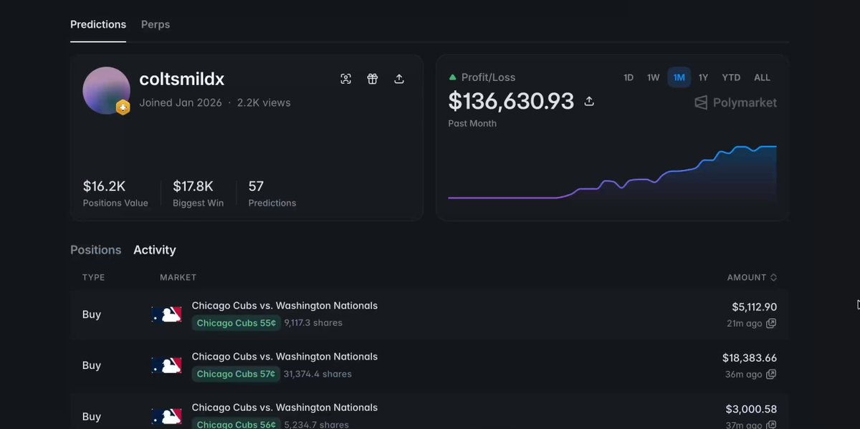Share the profit/loss amount via upload icon
The width and height of the screenshot is (860, 429).
589,102
